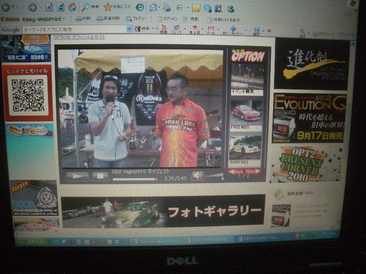The height and width of the screenshot is (274, 366).
Task: Open the 進化剤 advertisement banner
Action: [312, 64]
